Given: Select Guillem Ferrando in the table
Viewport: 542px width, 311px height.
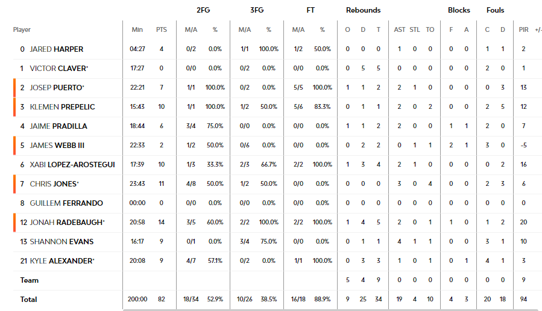Looking at the screenshot, I should 66,203.
